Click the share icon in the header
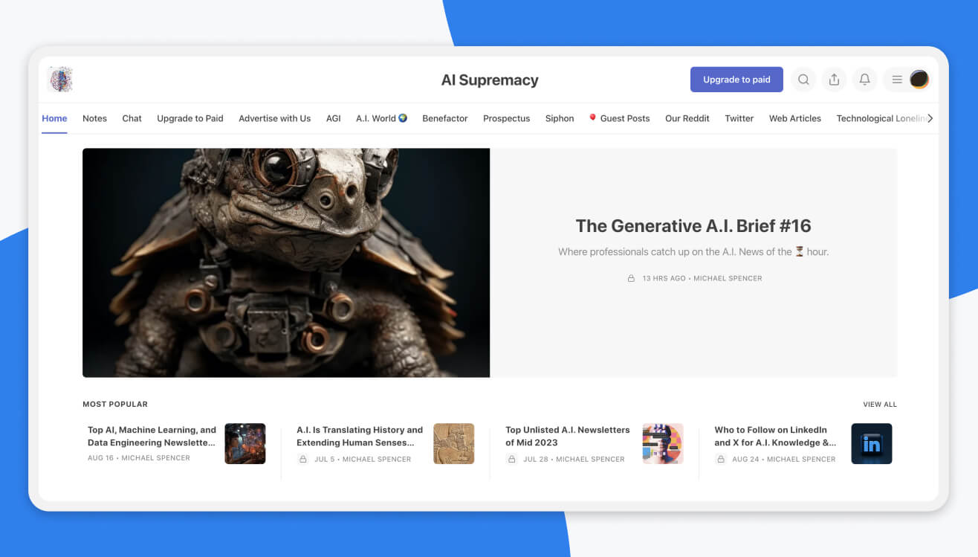This screenshot has width=978, height=557. (x=834, y=80)
